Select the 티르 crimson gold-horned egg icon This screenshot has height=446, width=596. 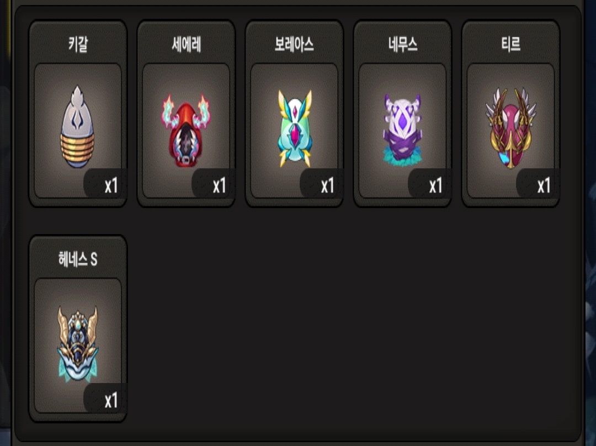pyautogui.click(x=511, y=128)
